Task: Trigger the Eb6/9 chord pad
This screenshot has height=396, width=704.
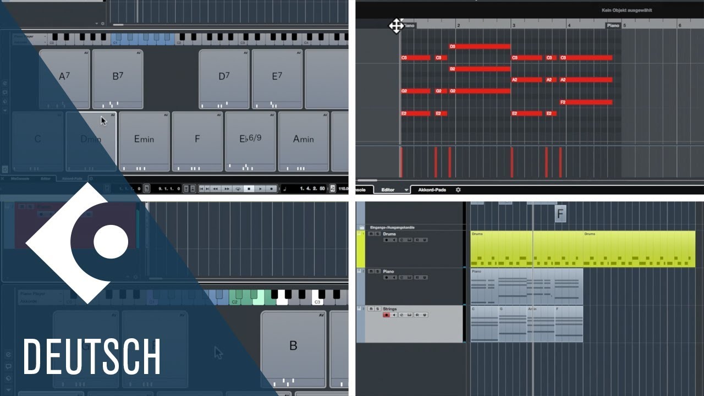Action: coord(250,141)
